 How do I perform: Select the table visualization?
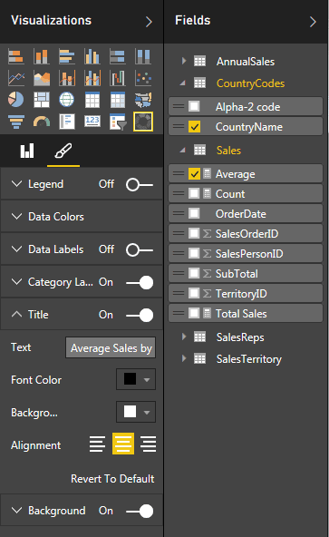(x=92, y=100)
